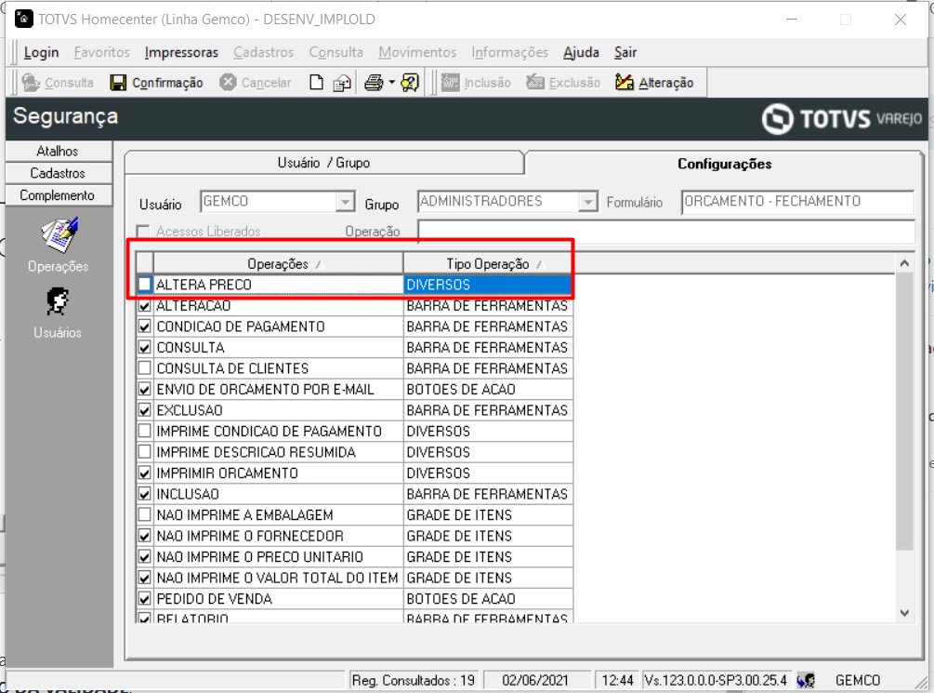Select NAO IMPRIME O PRECO UNITARIO row
934x693 pixels.
click(278, 556)
